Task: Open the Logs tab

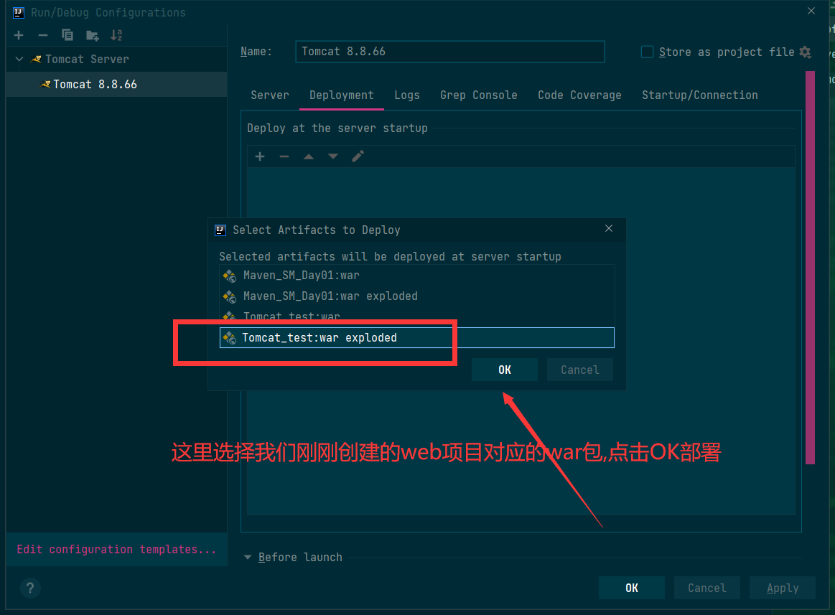Action: [x=407, y=95]
